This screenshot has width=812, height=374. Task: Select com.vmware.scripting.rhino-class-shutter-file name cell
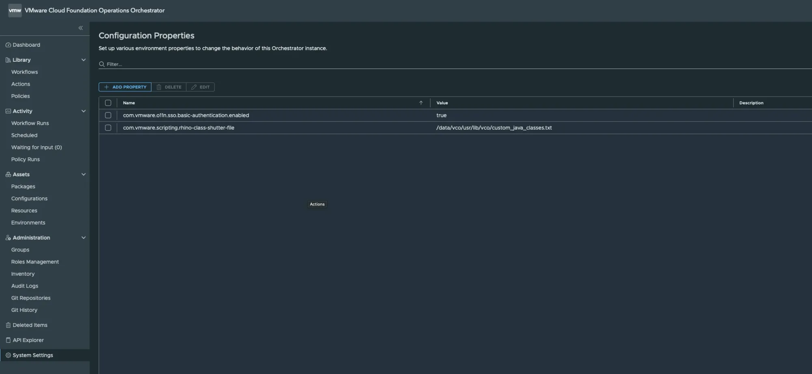[179, 128]
